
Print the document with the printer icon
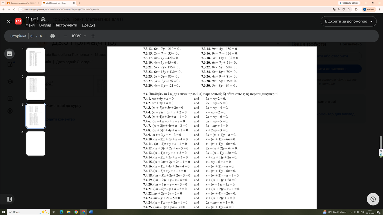click(x=53, y=36)
